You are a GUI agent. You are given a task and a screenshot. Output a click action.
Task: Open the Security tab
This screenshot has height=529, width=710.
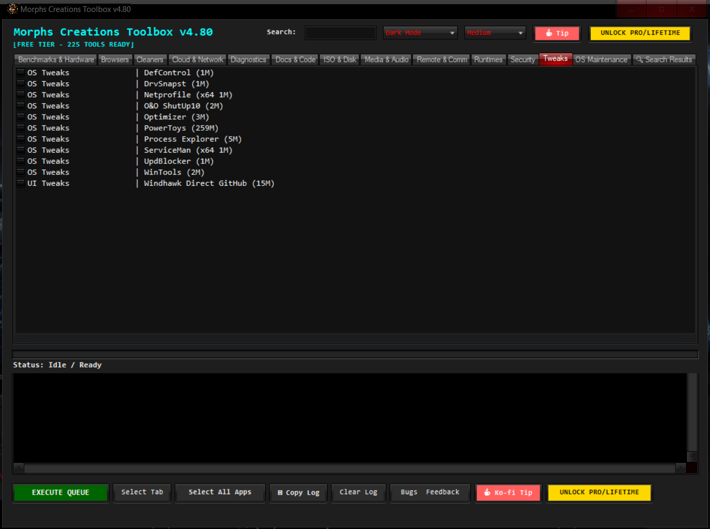522,60
